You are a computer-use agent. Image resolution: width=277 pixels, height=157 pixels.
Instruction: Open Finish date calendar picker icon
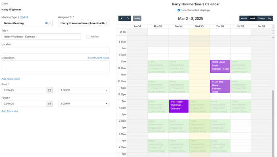click(x=50, y=104)
